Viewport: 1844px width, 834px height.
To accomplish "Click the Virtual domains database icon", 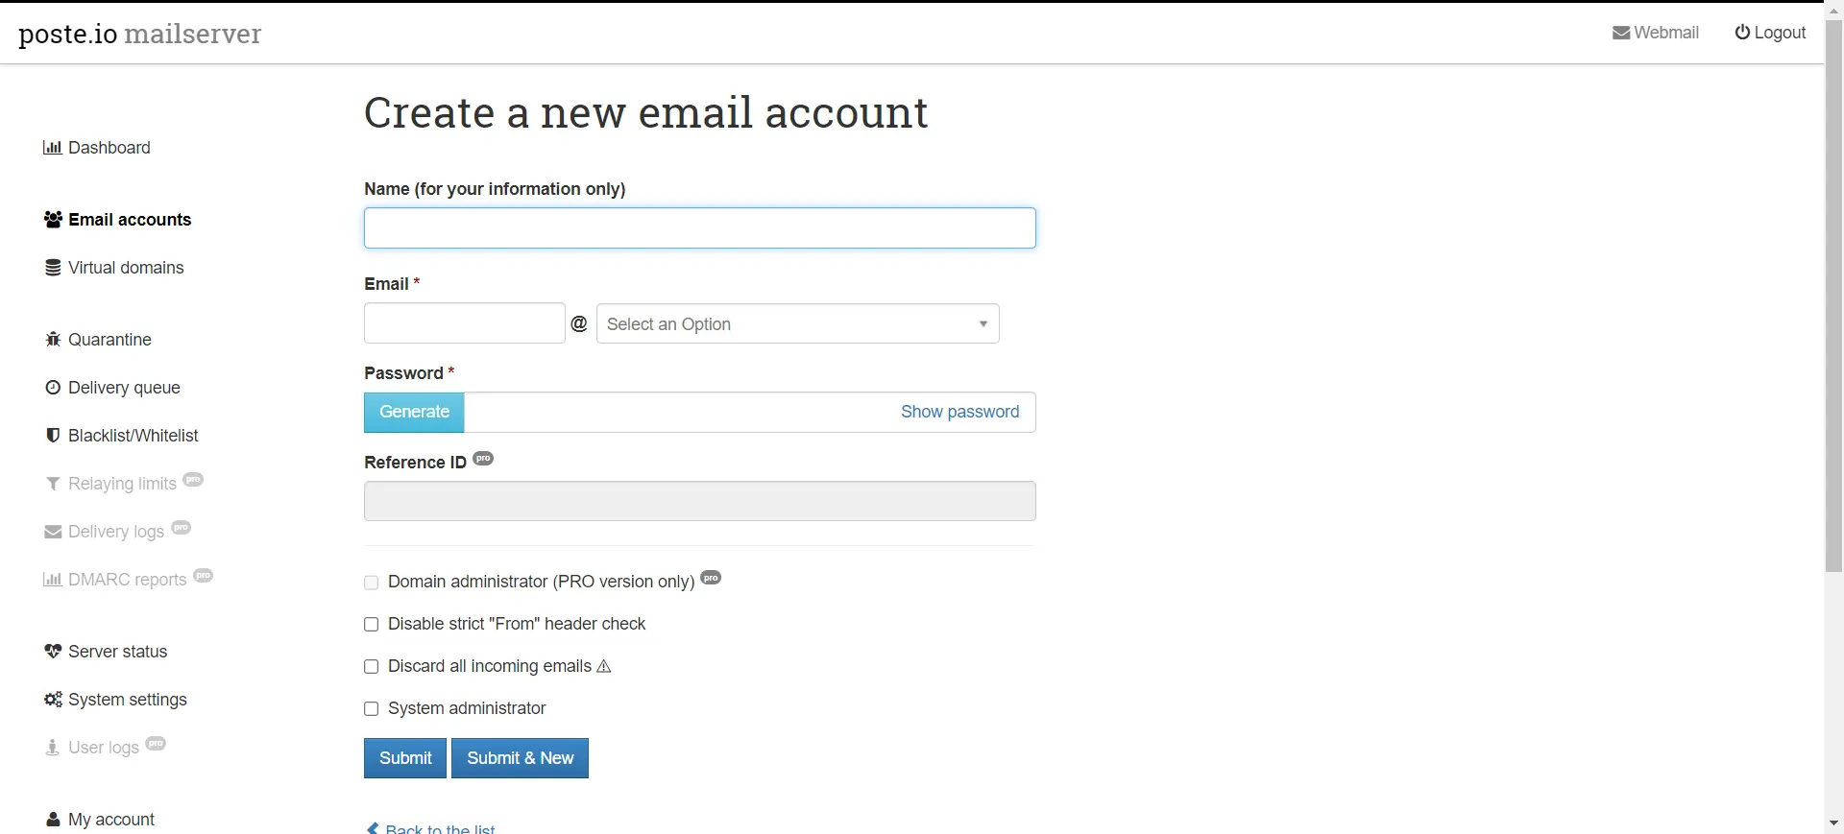I will [x=53, y=268].
